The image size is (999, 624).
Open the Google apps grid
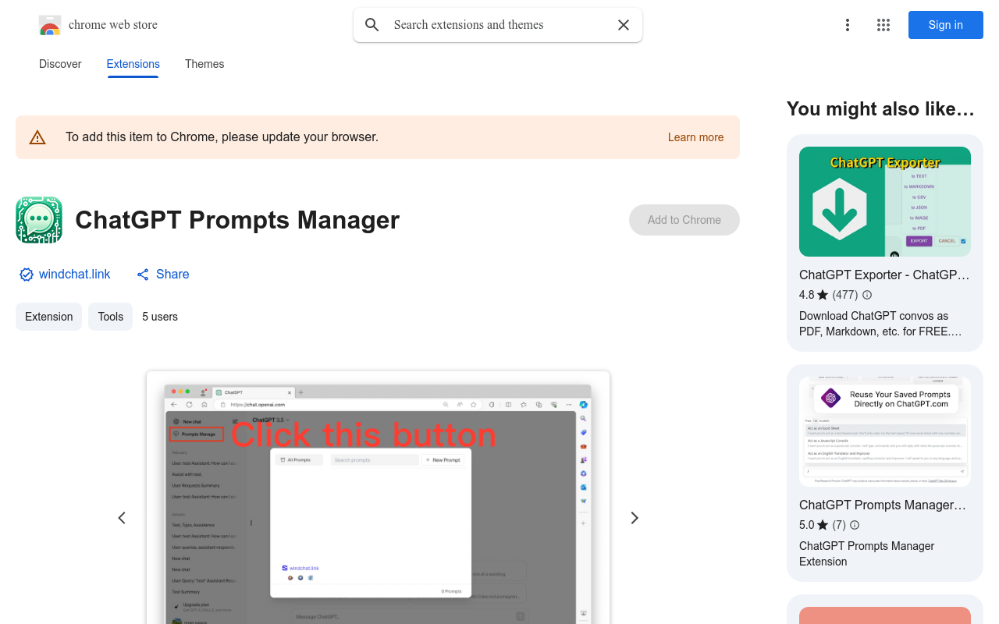(883, 25)
